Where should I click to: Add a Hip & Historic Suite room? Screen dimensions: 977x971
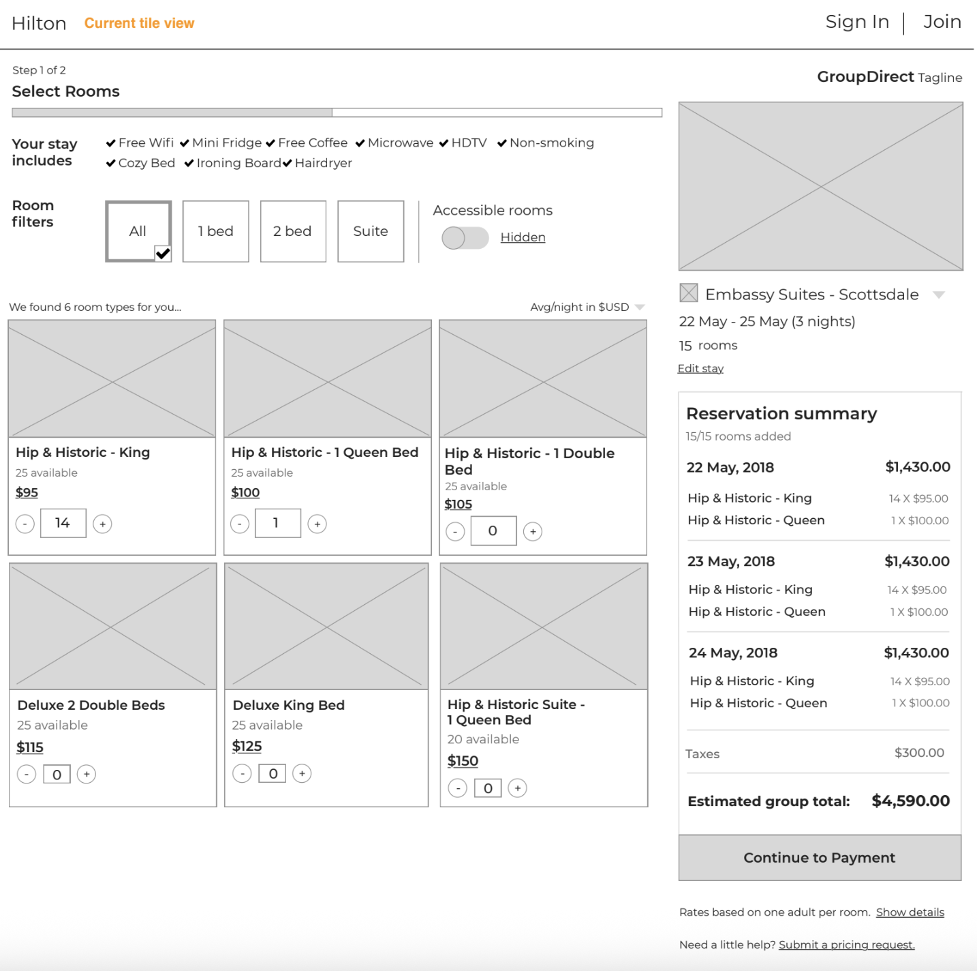point(518,788)
